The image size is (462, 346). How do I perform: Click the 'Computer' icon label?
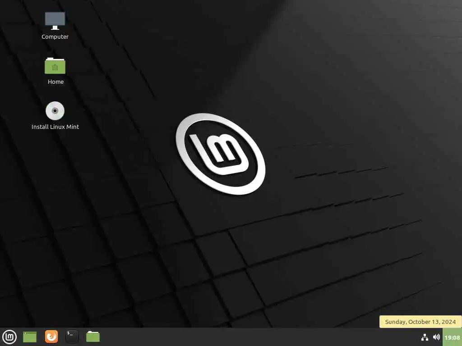pos(55,37)
